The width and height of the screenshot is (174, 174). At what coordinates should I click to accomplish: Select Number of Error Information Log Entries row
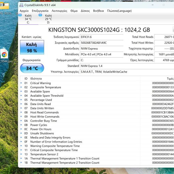(97, 142)
